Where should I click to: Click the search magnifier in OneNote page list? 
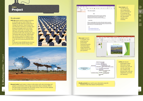85,10
